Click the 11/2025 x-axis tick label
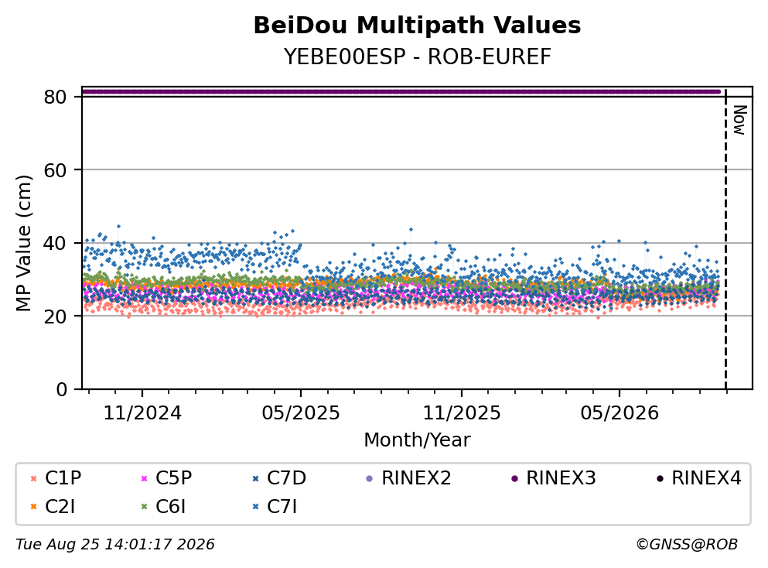Image resolution: width=768 pixels, height=568 pixels. tap(462, 413)
